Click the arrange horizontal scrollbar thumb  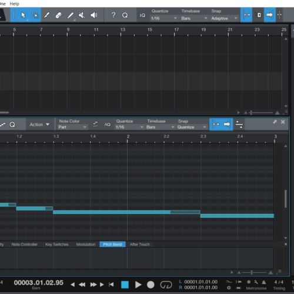click(4, 112)
